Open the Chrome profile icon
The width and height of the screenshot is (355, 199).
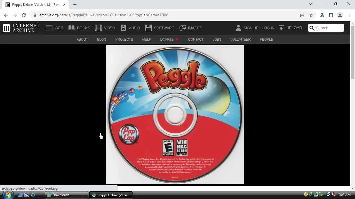(340, 15)
